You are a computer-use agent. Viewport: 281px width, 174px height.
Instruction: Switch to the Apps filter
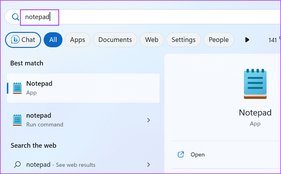click(78, 40)
